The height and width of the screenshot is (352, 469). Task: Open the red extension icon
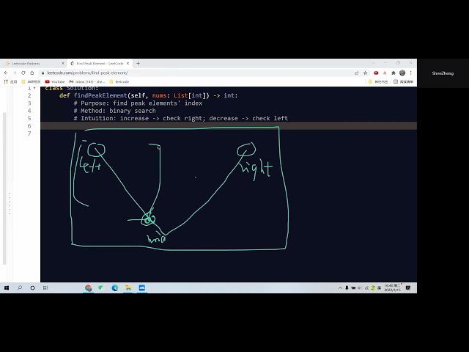pos(376,73)
